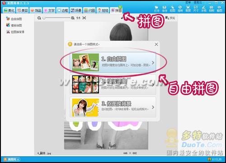Click the 尺寸 resize toolbar icon
The width and height of the screenshot is (226, 163).
pos(196,9)
